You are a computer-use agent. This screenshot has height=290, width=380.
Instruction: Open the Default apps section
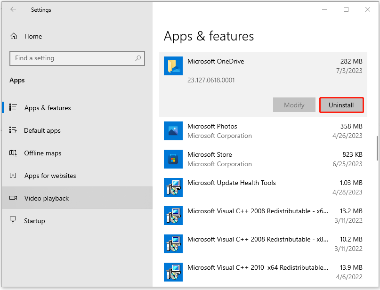[42, 130]
